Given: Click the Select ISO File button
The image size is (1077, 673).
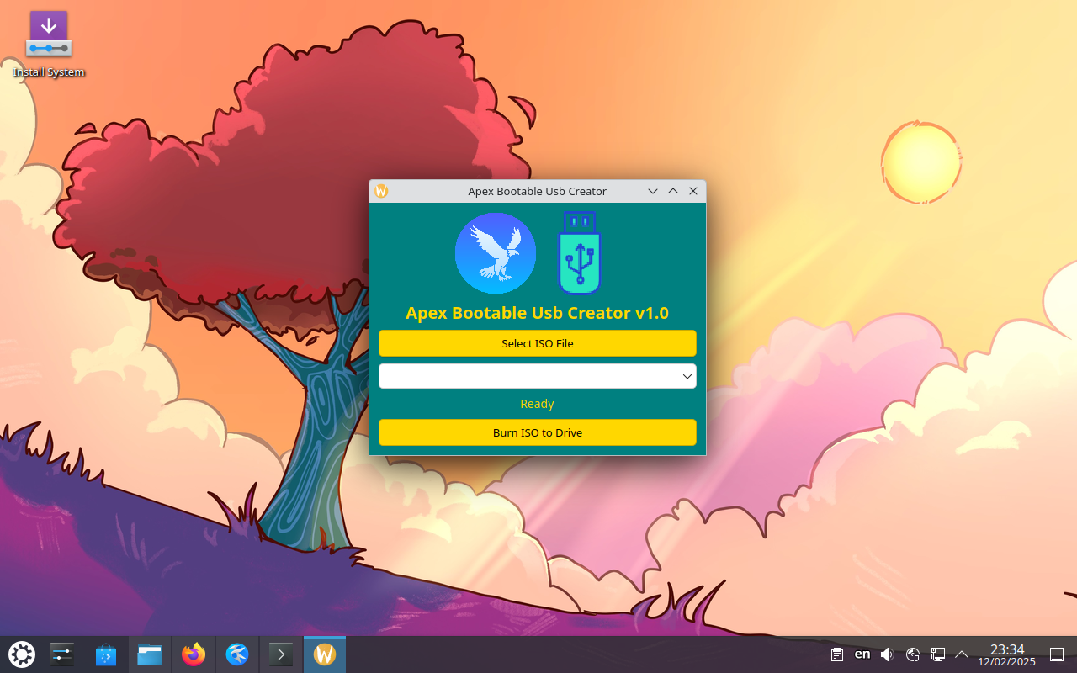Looking at the screenshot, I should 538,343.
